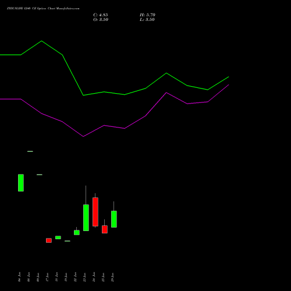Click the green line's highest peak
291x291 pixels.
pos(41,41)
